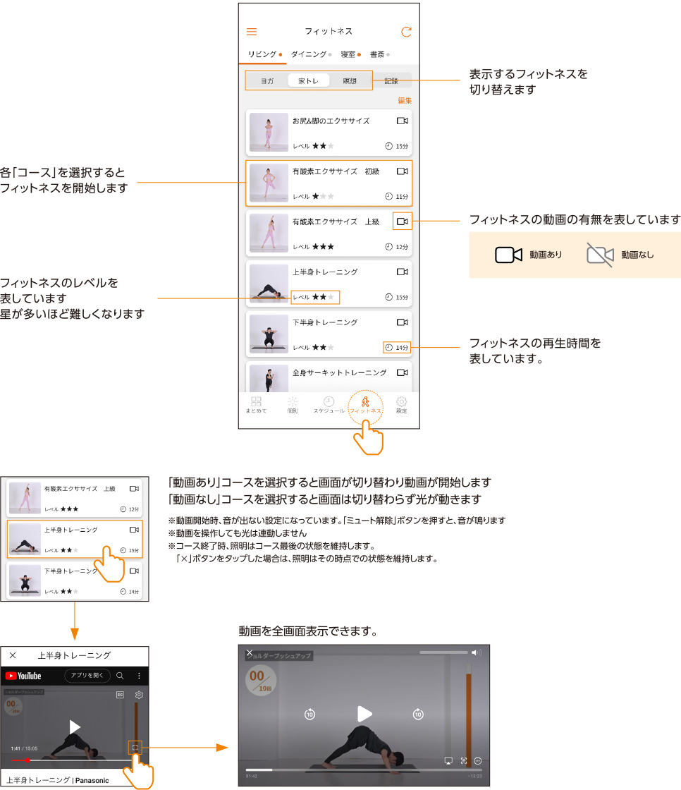Open the お尻&脚のエクササイズ course card
The width and height of the screenshot is (681, 790).
click(329, 133)
